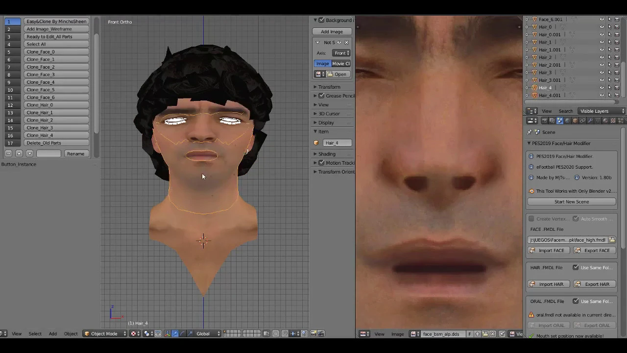Image resolution: width=627 pixels, height=353 pixels.
Task: Toggle the Motion Tracking checkbox
Action: [321, 163]
